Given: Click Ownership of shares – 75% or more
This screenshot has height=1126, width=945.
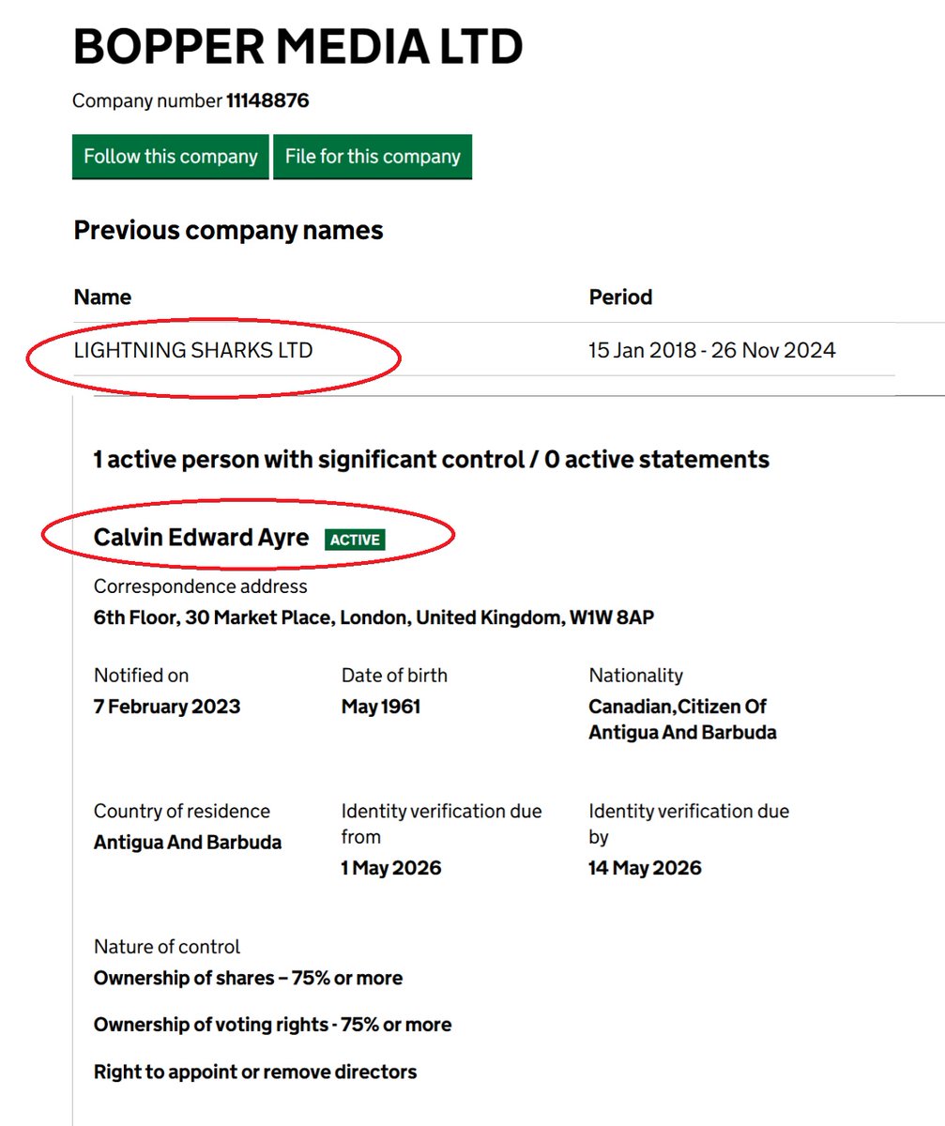Looking at the screenshot, I should (248, 978).
